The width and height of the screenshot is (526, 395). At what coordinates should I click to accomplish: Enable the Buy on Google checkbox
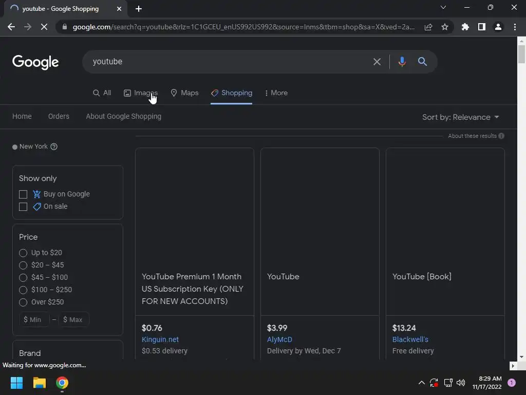(23, 194)
